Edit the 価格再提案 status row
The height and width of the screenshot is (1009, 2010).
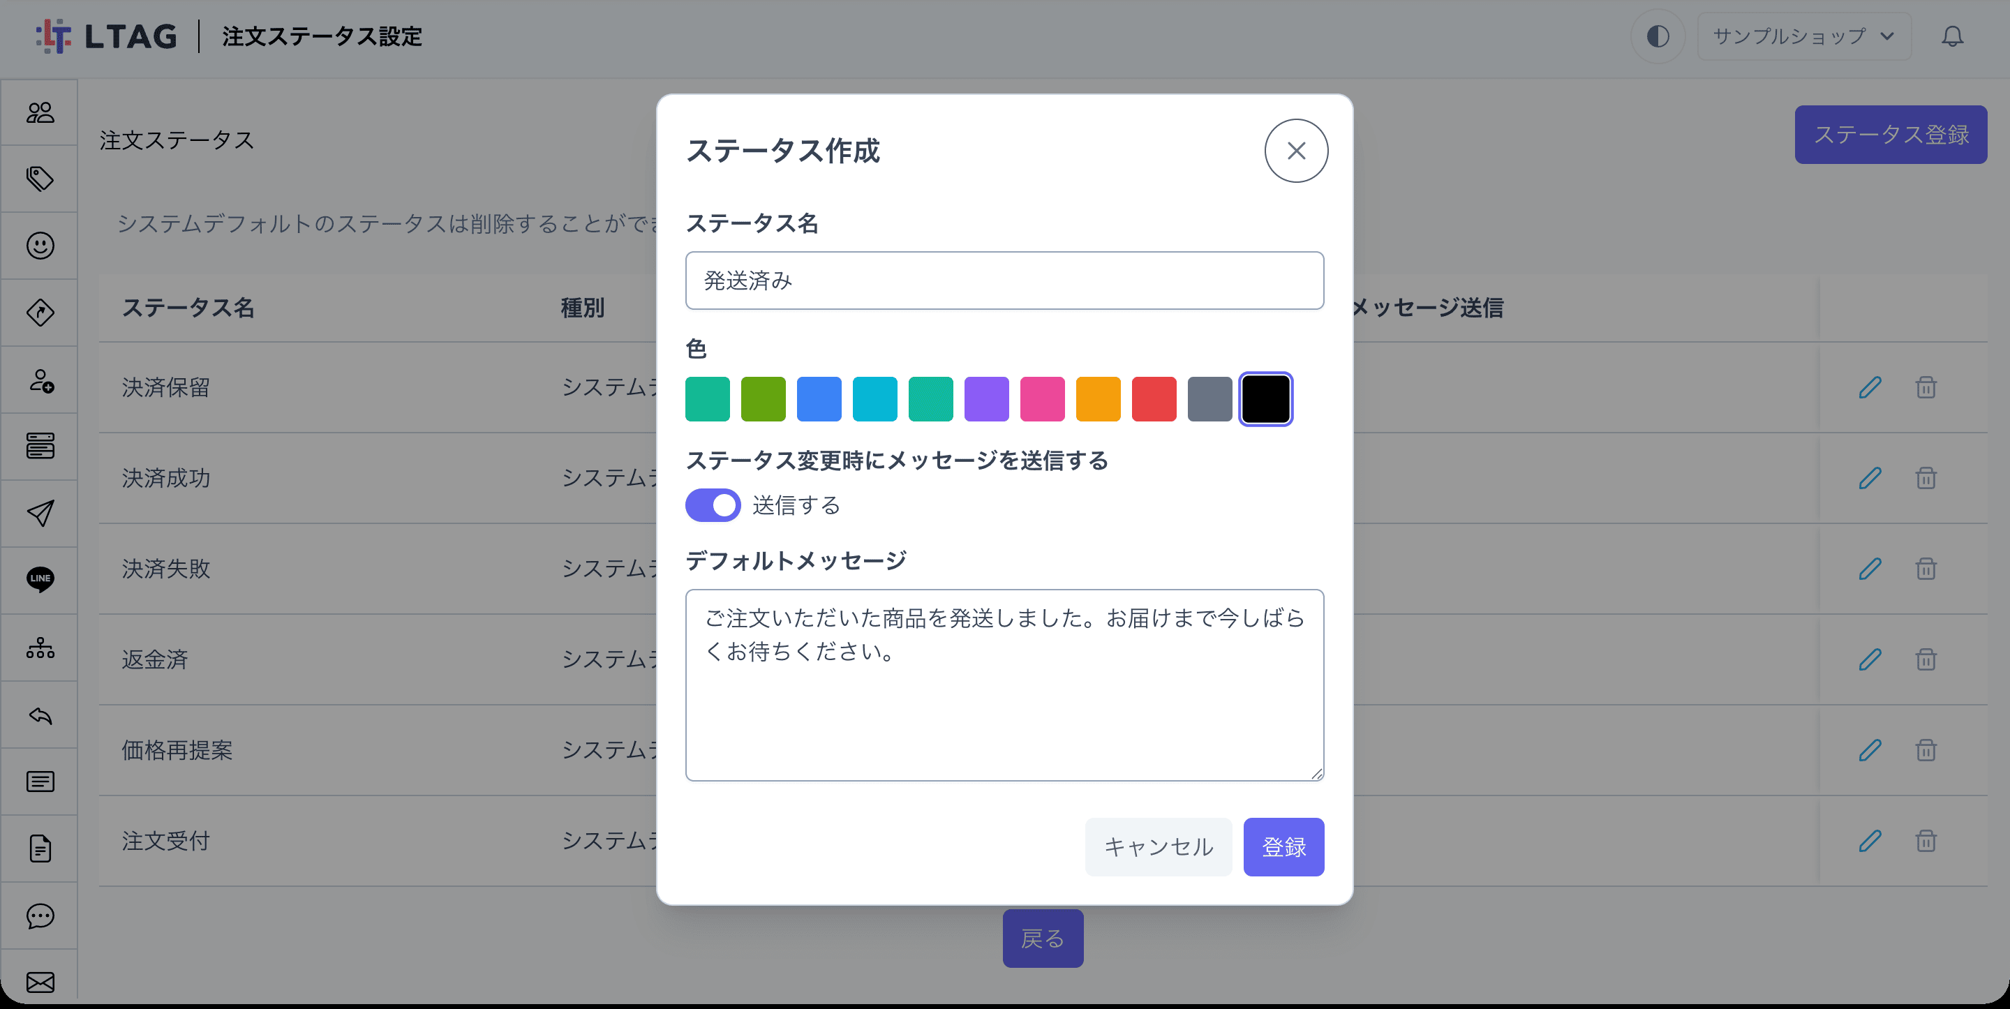1870,750
